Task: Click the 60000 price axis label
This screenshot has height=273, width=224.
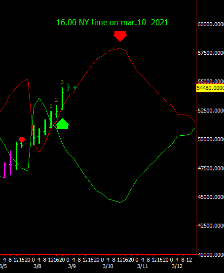Action: 211,24
